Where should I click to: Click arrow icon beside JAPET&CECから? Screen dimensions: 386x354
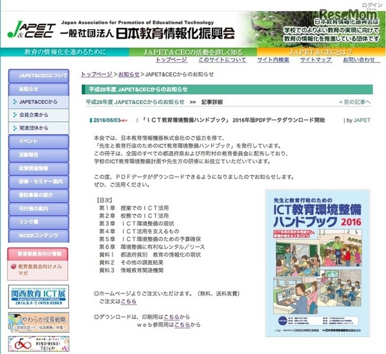(15, 102)
